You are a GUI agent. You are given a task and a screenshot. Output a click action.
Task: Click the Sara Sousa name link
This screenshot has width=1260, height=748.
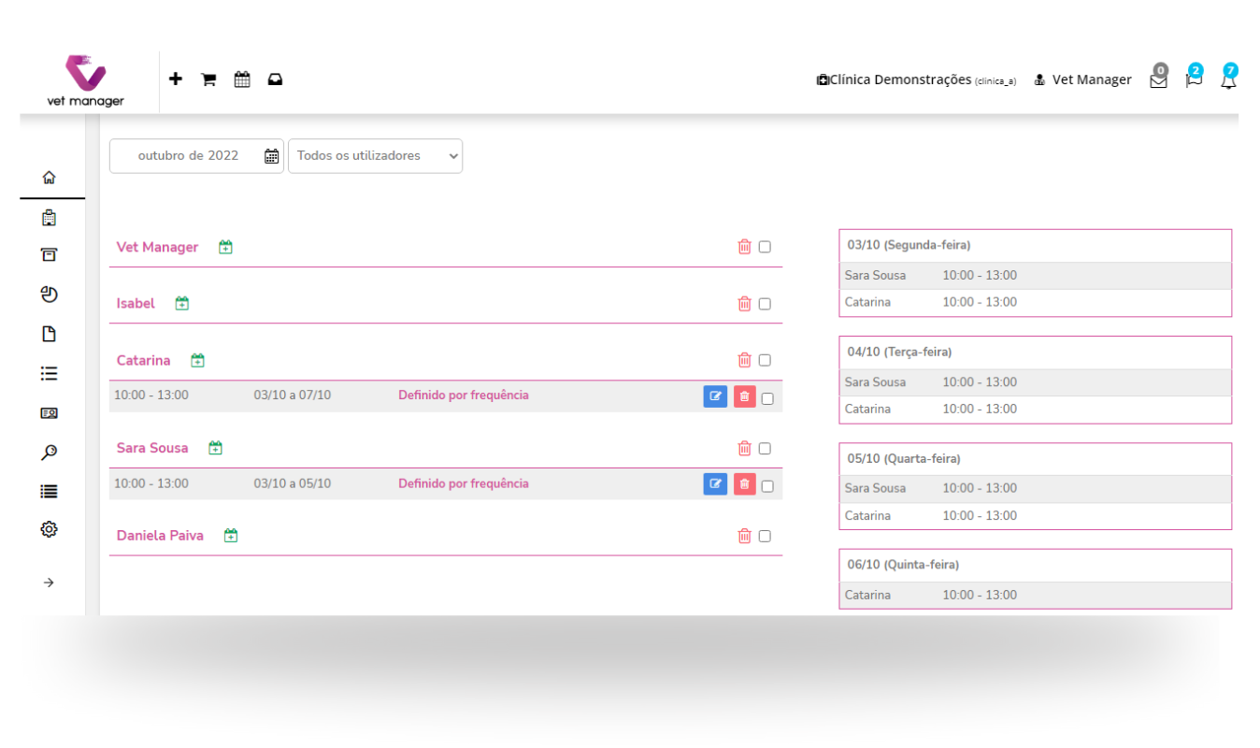(152, 448)
